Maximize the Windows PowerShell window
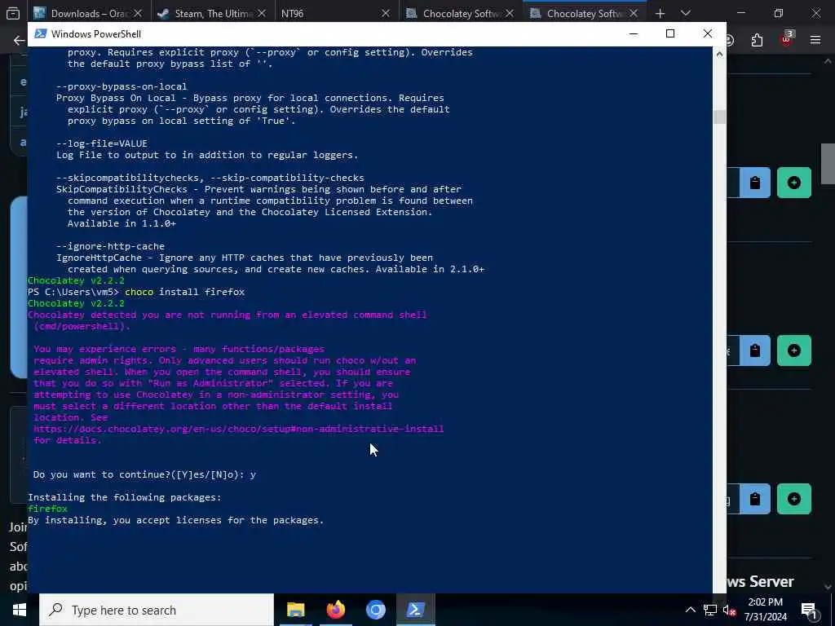The width and height of the screenshot is (835, 626). [670, 33]
